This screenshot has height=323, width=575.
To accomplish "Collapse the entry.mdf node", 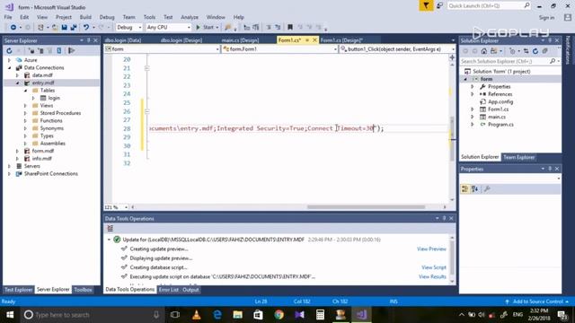I will [x=17, y=83].
